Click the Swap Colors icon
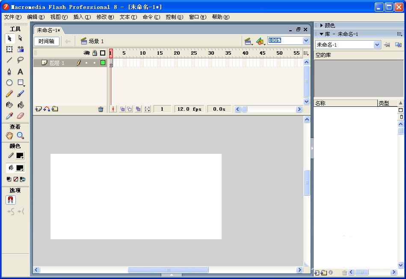 [23, 179]
